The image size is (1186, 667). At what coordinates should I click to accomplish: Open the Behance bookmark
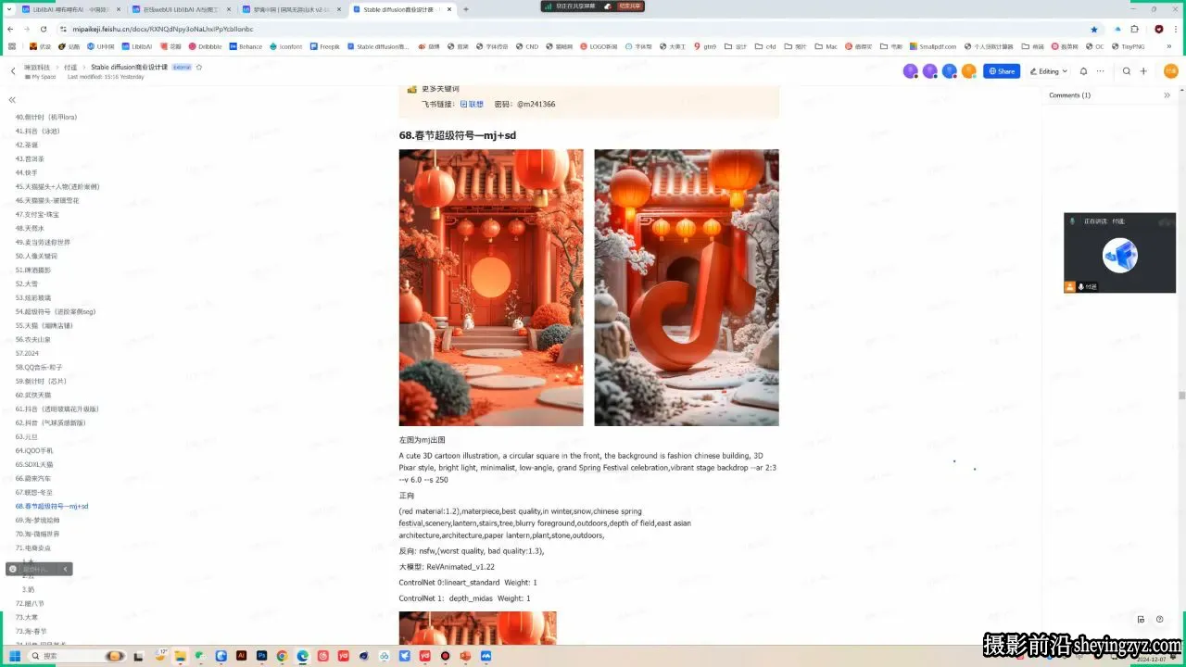(246, 46)
